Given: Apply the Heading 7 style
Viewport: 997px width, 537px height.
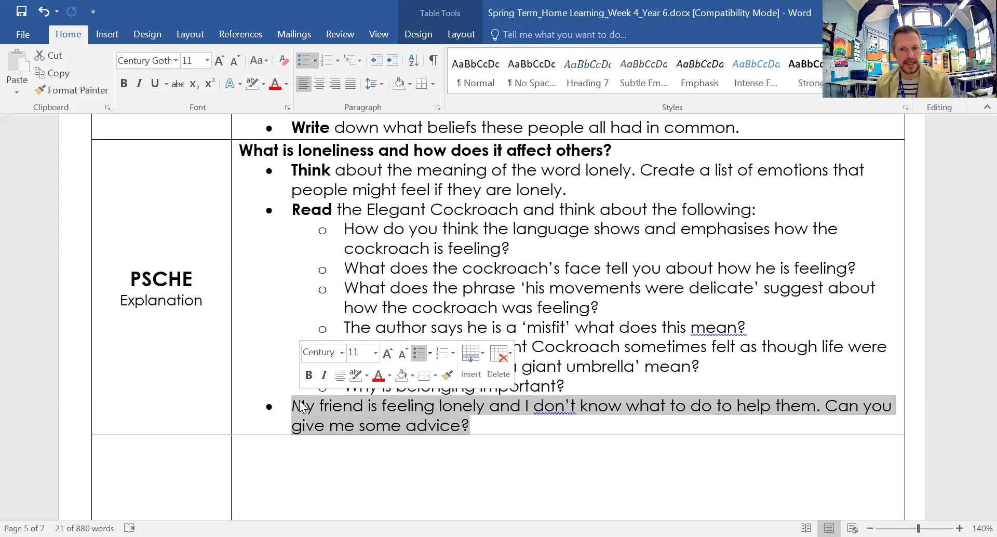Looking at the screenshot, I should coord(587,73).
